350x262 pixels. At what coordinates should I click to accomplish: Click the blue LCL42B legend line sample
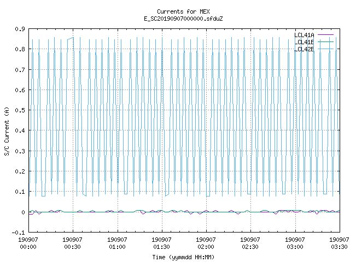coord(325,49)
